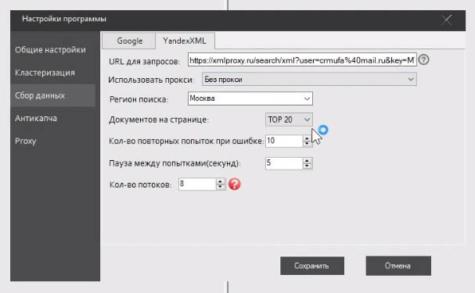
Task: Expand the Регион поиска combo box
Action: pyautogui.click(x=250, y=98)
